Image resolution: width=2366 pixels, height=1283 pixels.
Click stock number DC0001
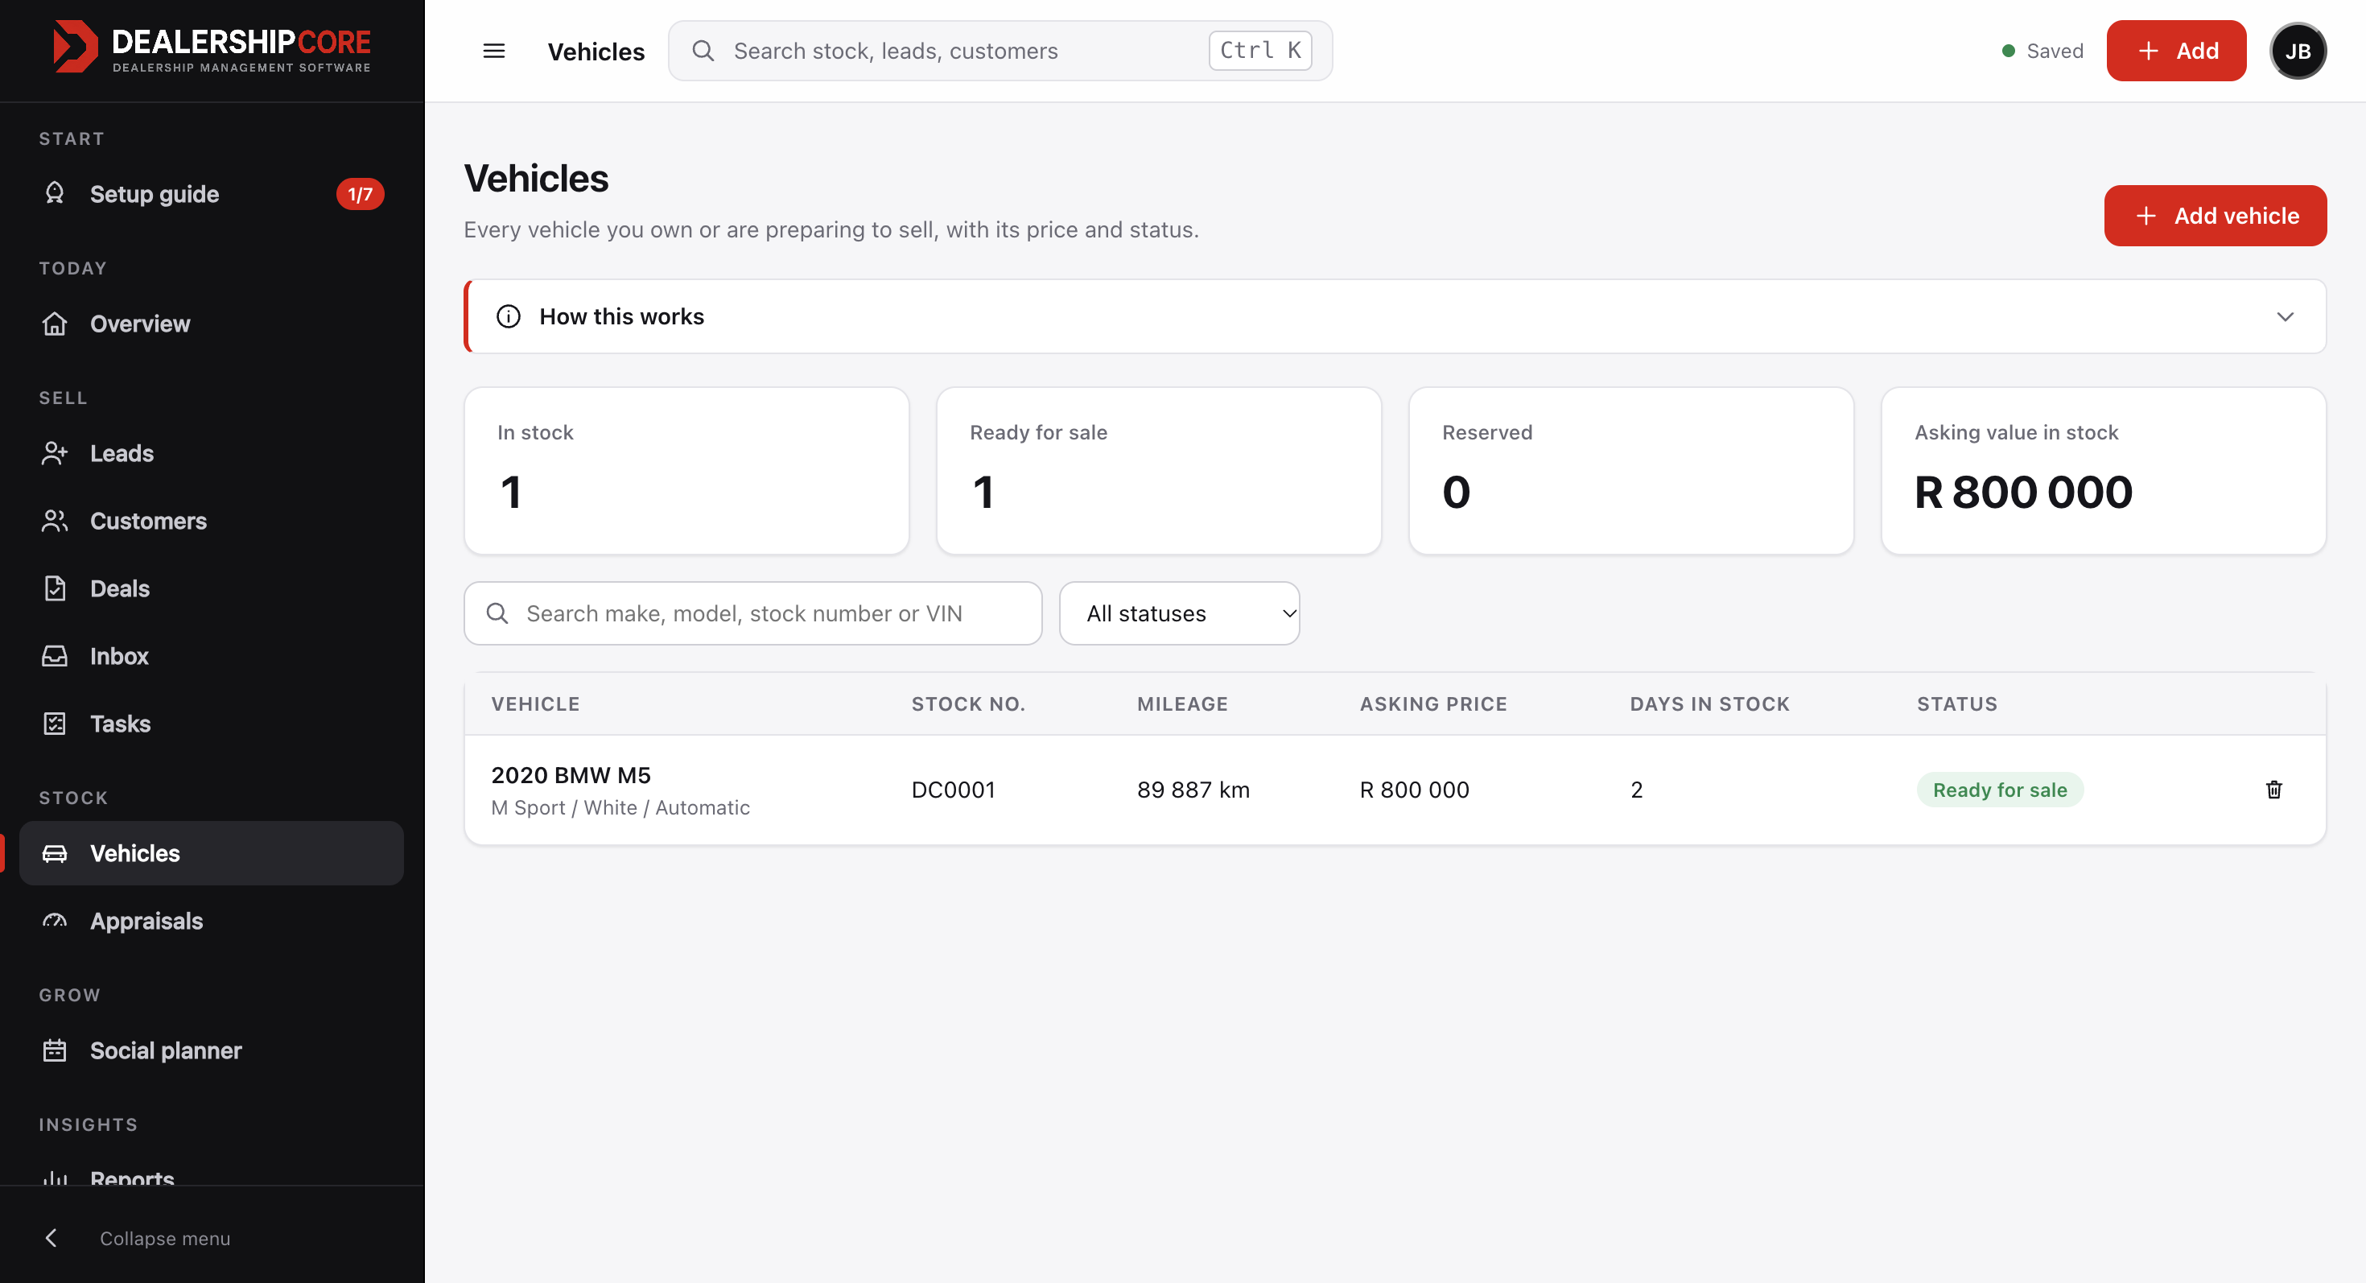point(954,790)
